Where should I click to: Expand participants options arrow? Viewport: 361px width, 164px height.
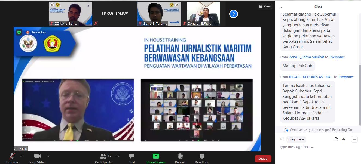(118, 156)
